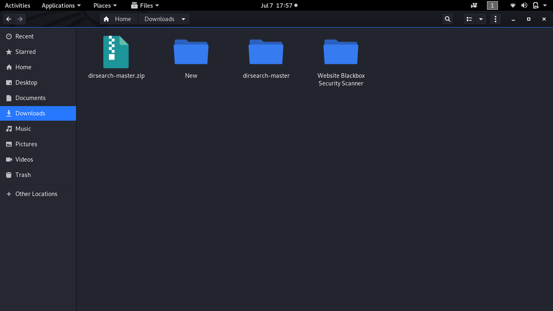Select the folder label dirsearch-master
This screenshot has width=553, height=311.
click(x=266, y=76)
